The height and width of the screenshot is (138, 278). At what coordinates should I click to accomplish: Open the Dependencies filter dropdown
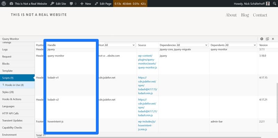click(193, 45)
